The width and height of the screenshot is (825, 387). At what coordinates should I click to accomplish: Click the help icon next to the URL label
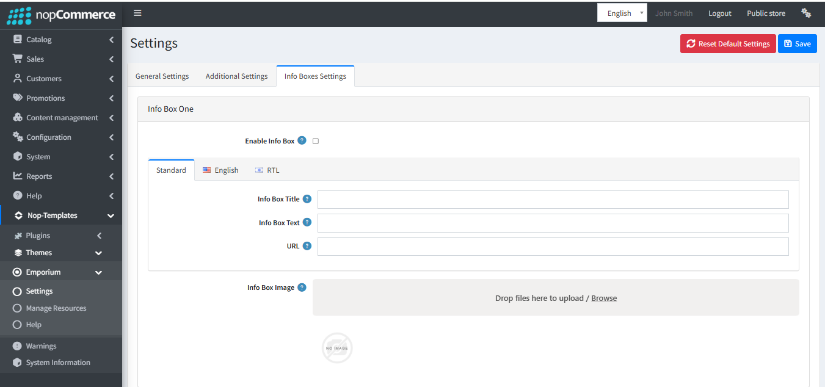coord(307,246)
